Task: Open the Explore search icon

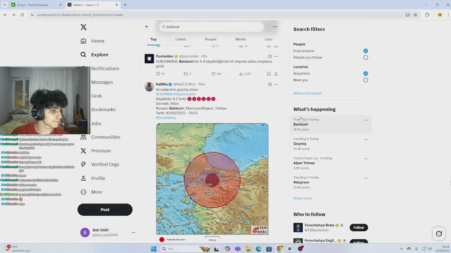Action: click(x=84, y=55)
